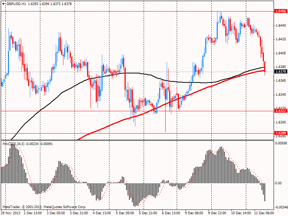Click the 1.6345 price scale value
Viewport: 288px width, 216px height.
(281, 94)
